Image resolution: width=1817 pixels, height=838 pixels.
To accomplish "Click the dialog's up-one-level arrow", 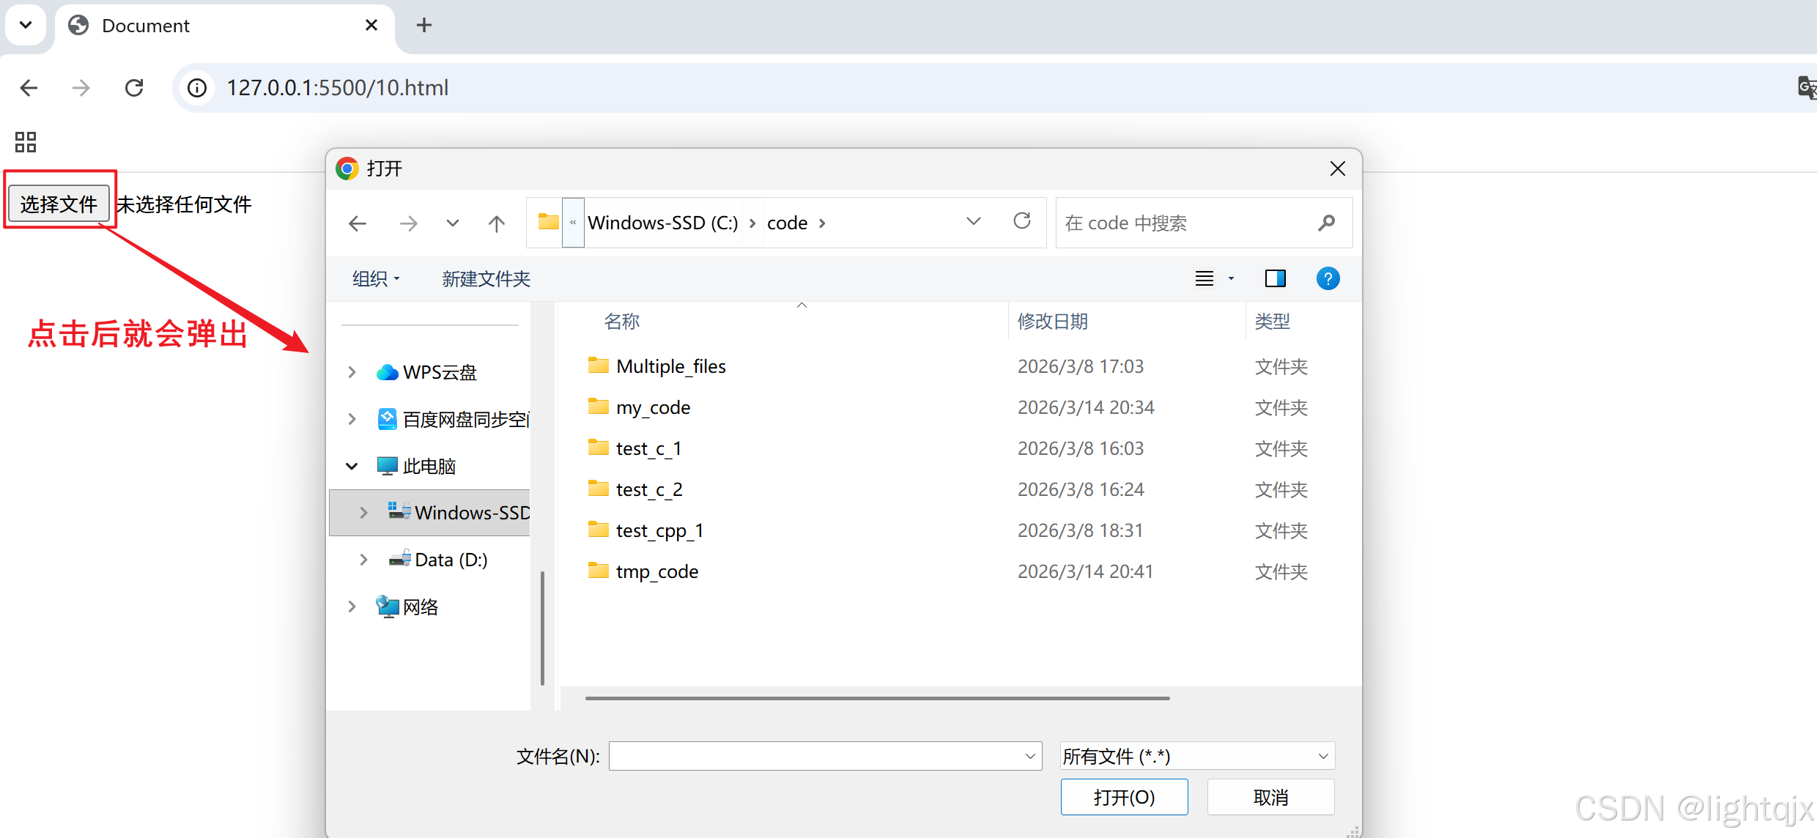I will click(496, 223).
